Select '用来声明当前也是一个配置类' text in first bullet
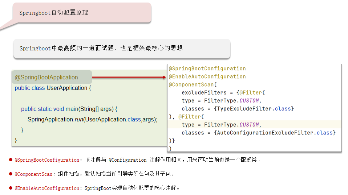 pos(222,160)
